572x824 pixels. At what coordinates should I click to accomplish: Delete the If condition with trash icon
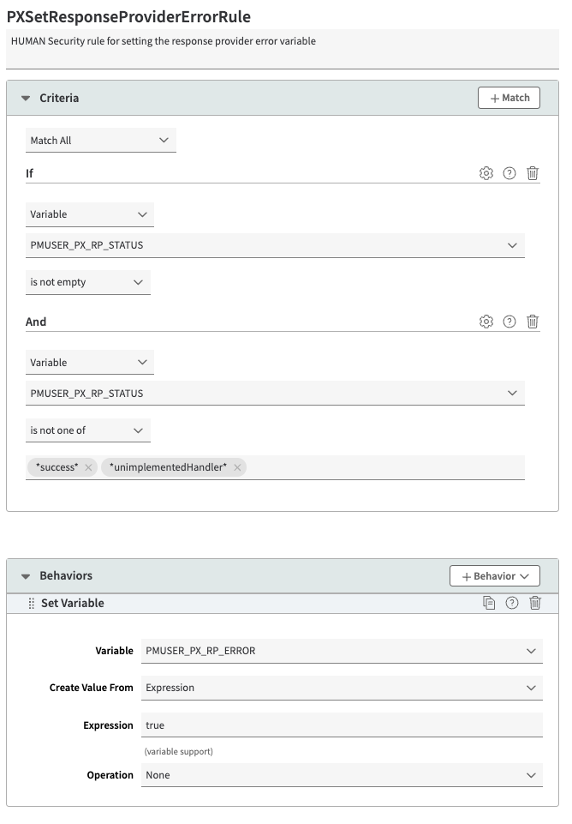point(533,173)
